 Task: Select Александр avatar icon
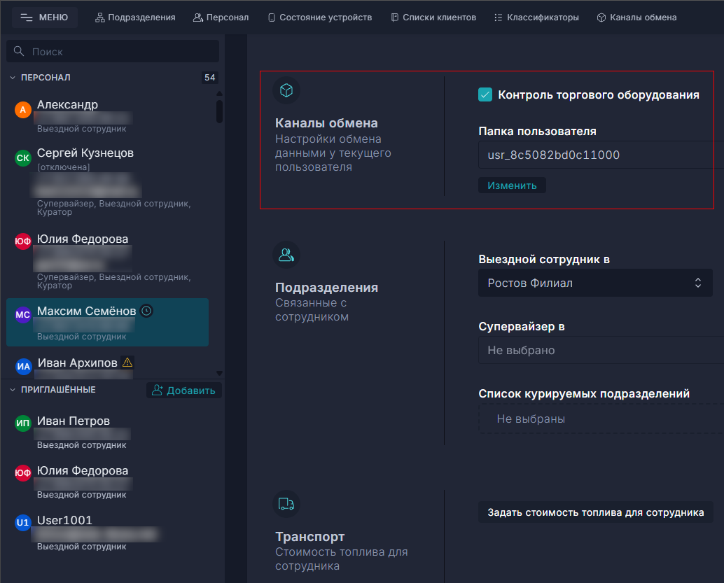[x=22, y=110]
